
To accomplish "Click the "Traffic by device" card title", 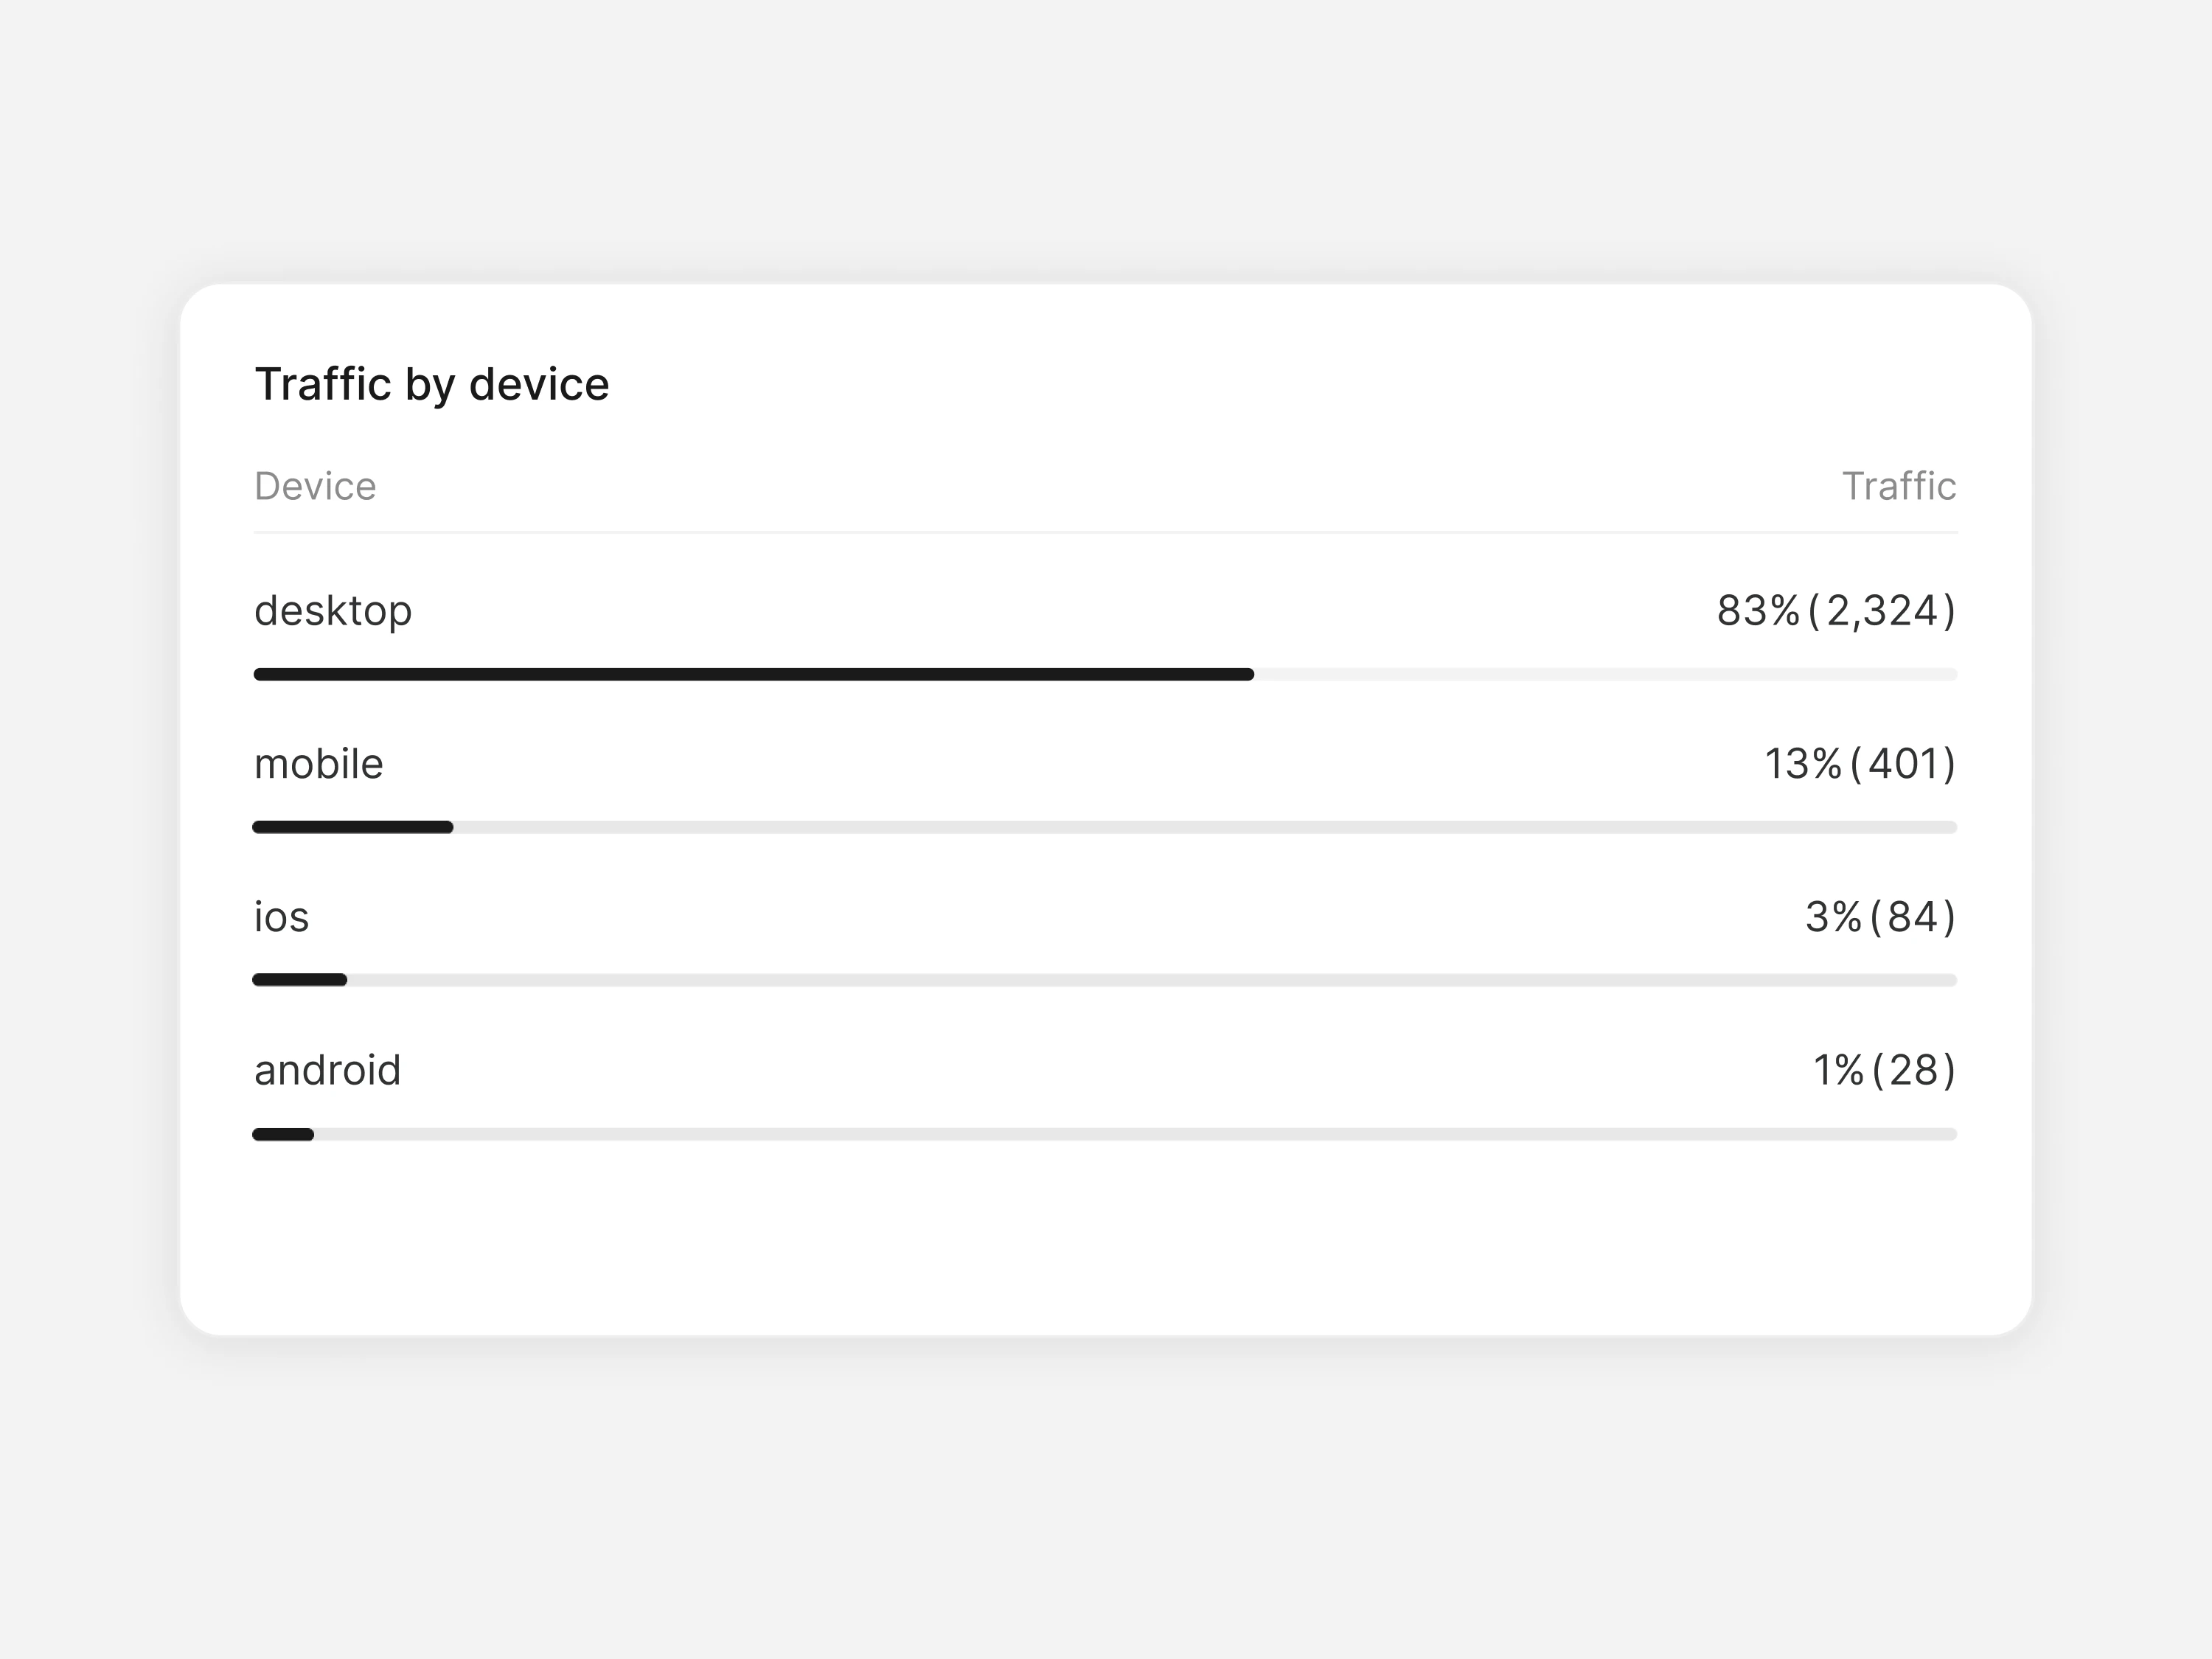I will (x=431, y=385).
